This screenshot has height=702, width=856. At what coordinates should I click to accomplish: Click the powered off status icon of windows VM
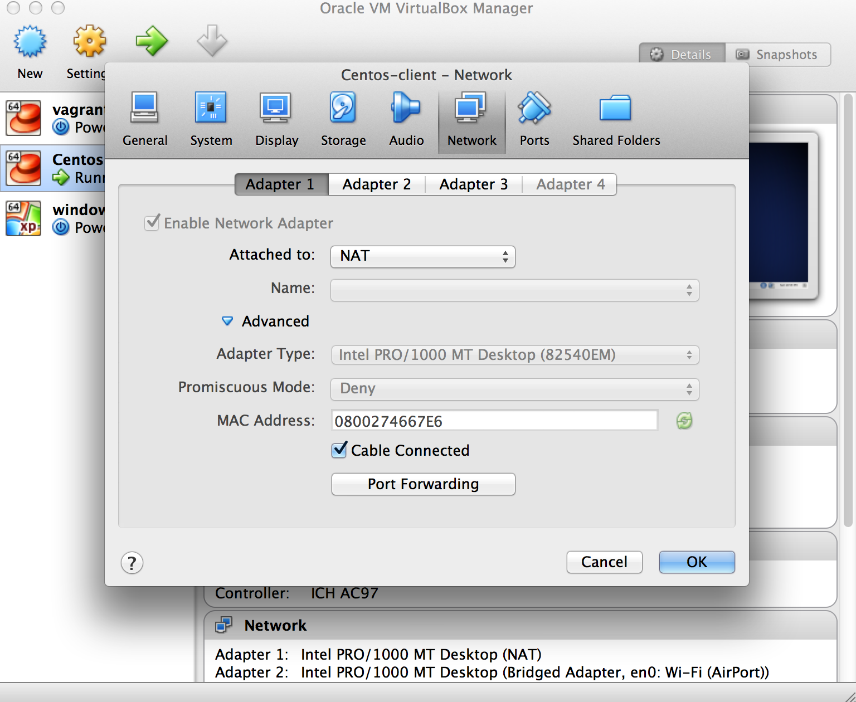[x=61, y=227]
